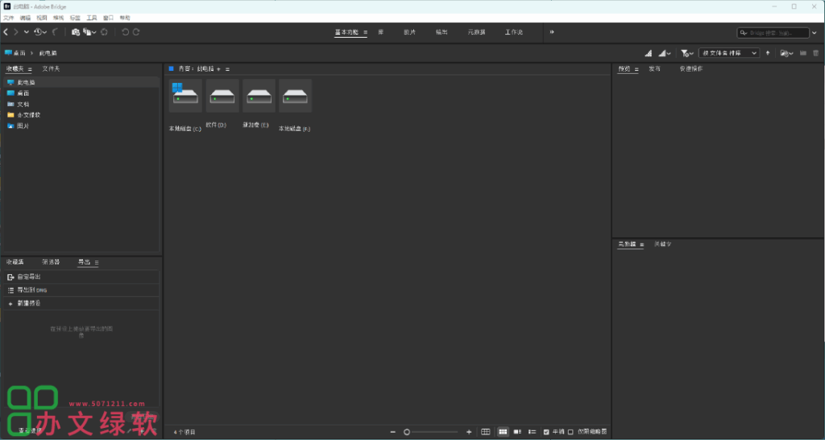Rotate 90° counterclockwise

(x=125, y=32)
